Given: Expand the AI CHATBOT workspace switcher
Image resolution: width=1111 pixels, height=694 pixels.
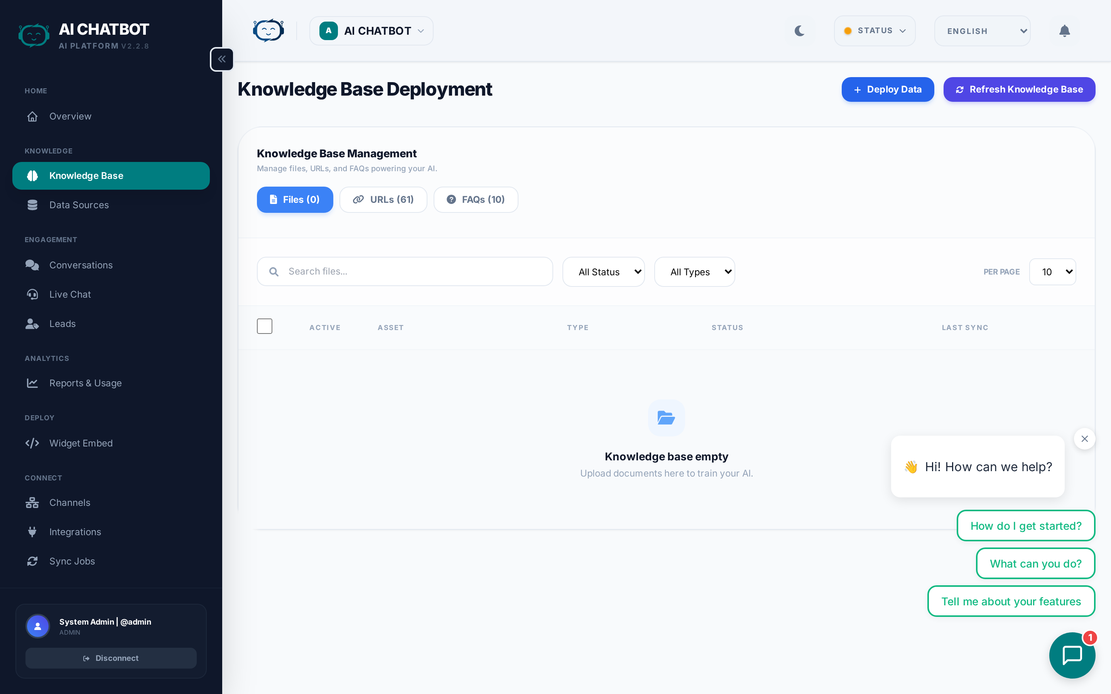Looking at the screenshot, I should 371,31.
